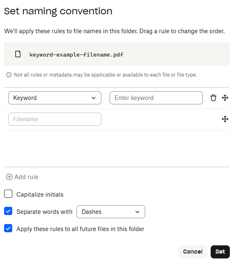Click the Set naming convention heading
This screenshot has height=263, width=236.
point(58,11)
